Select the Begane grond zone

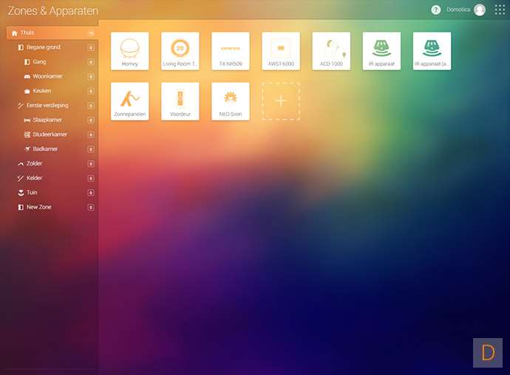(44, 47)
